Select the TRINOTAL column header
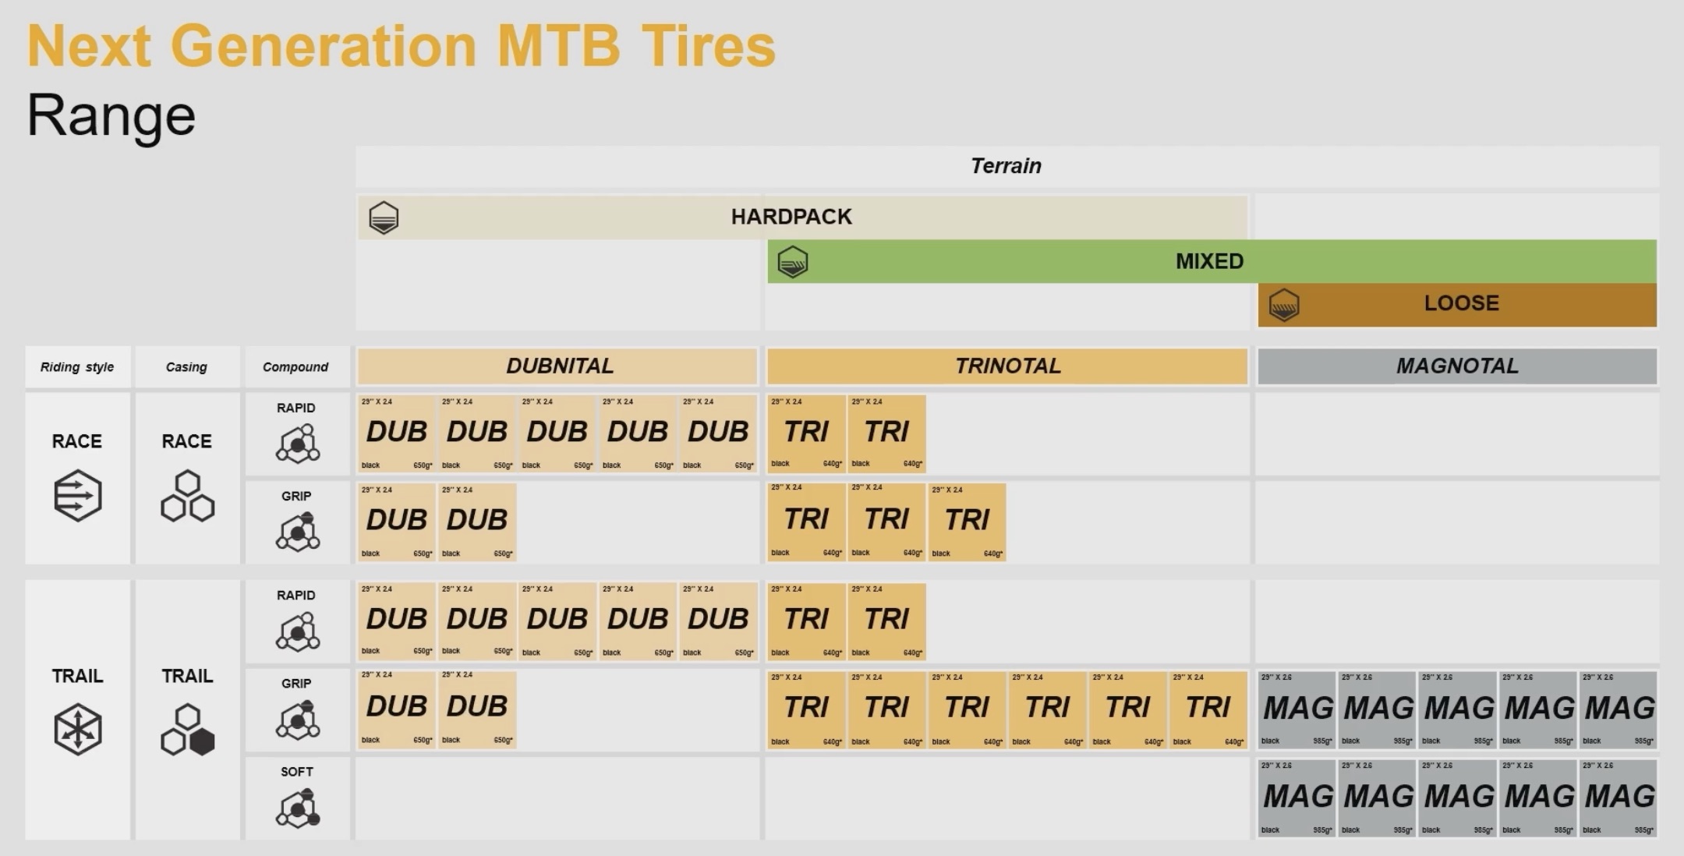The height and width of the screenshot is (856, 1684). coord(1007,366)
